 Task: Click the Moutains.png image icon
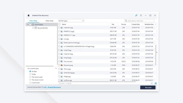tap(62, 65)
